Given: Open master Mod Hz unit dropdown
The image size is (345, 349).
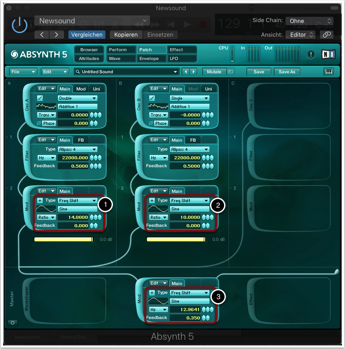Looking at the screenshot, I should [158, 310].
